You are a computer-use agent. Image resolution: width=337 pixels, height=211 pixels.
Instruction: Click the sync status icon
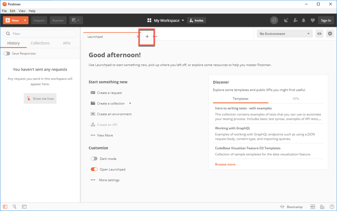(x=274, y=20)
